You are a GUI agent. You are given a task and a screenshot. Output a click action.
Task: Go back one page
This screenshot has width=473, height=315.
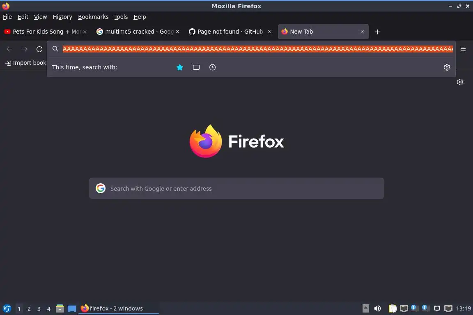pos(10,49)
